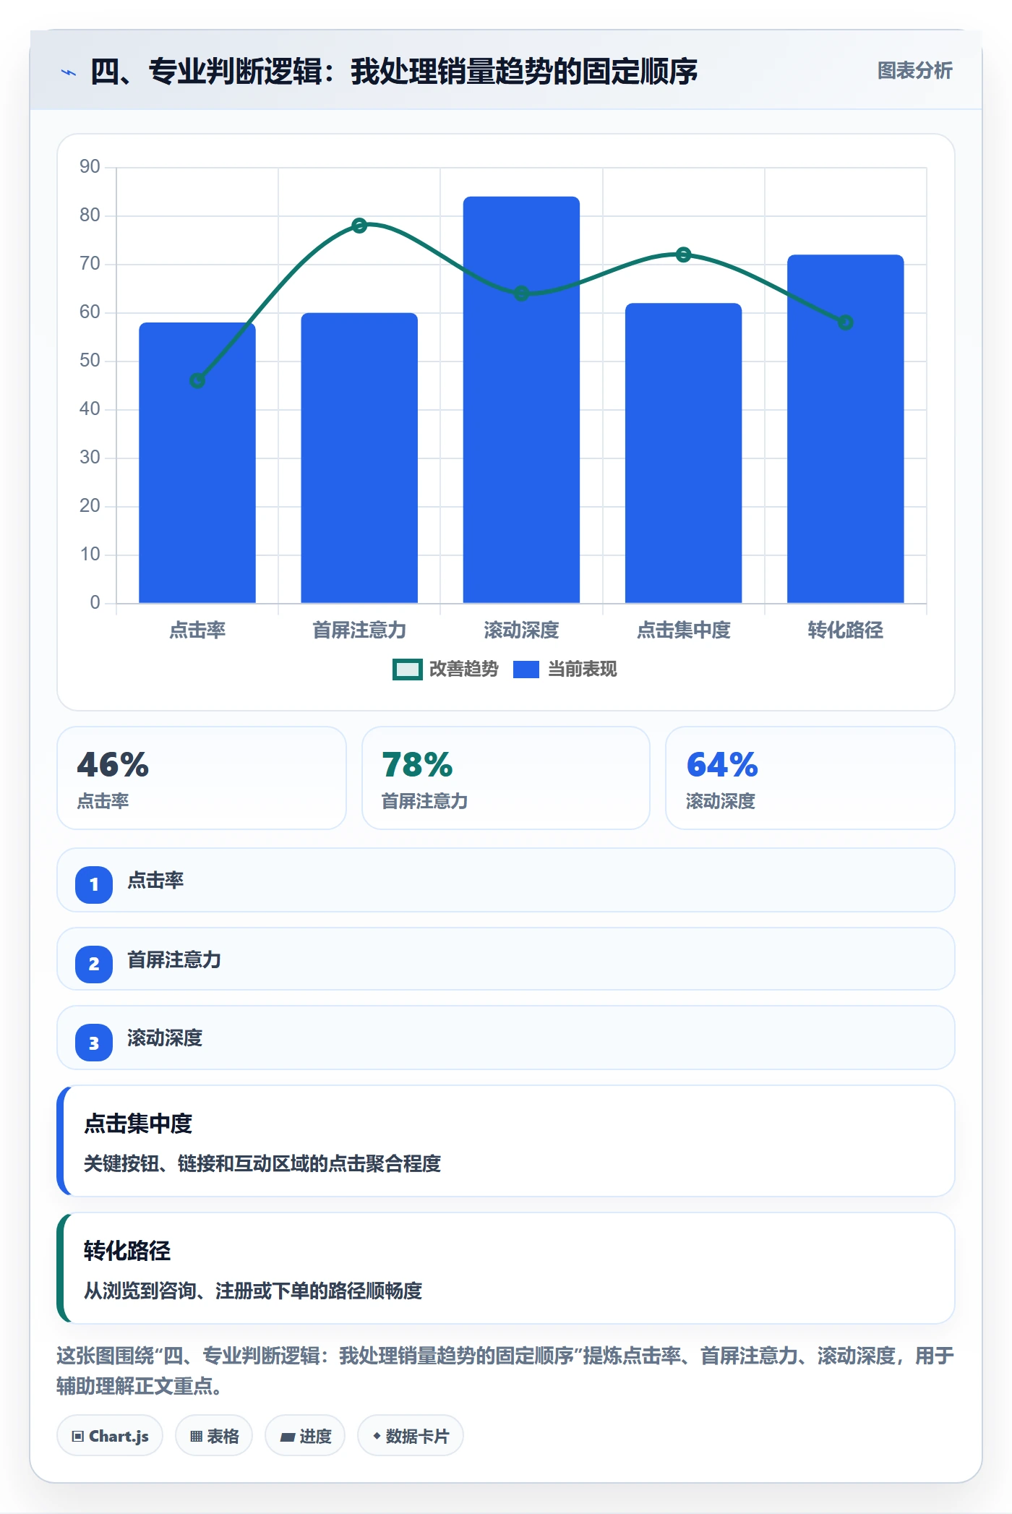Select the 转化路径 bar in the chart
This screenshot has width=1012, height=1514.
tap(845, 429)
